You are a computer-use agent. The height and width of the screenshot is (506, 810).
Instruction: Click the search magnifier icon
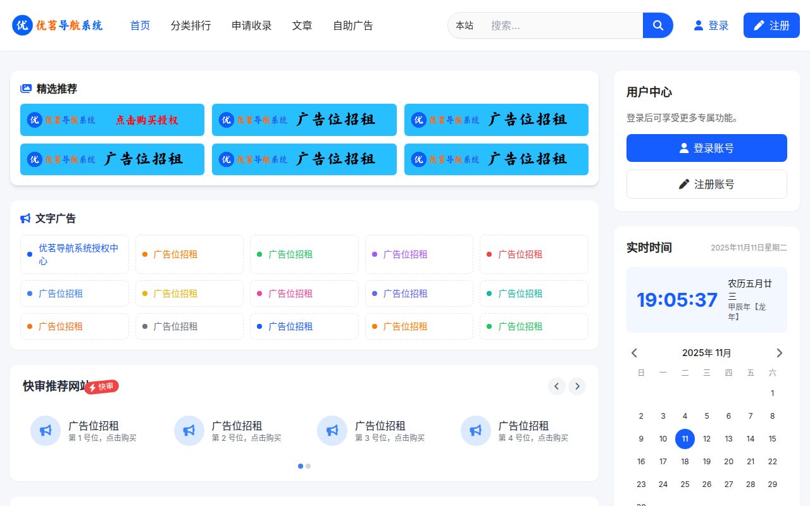[657, 25]
